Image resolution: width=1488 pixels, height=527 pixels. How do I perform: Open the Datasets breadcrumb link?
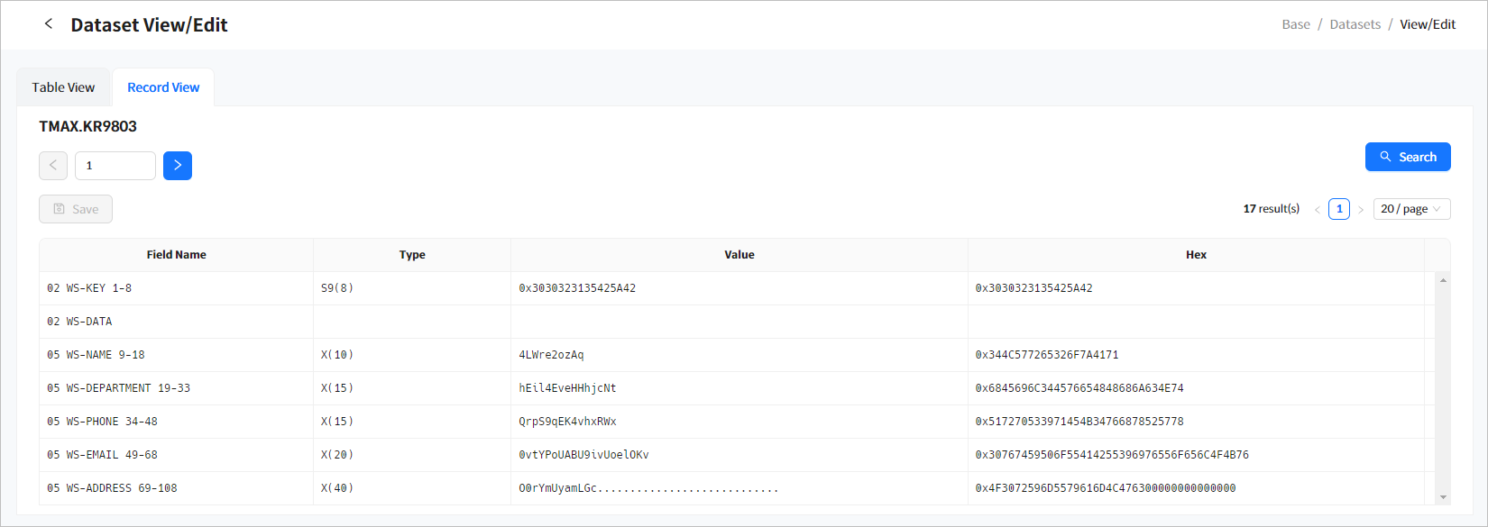[x=1355, y=24]
